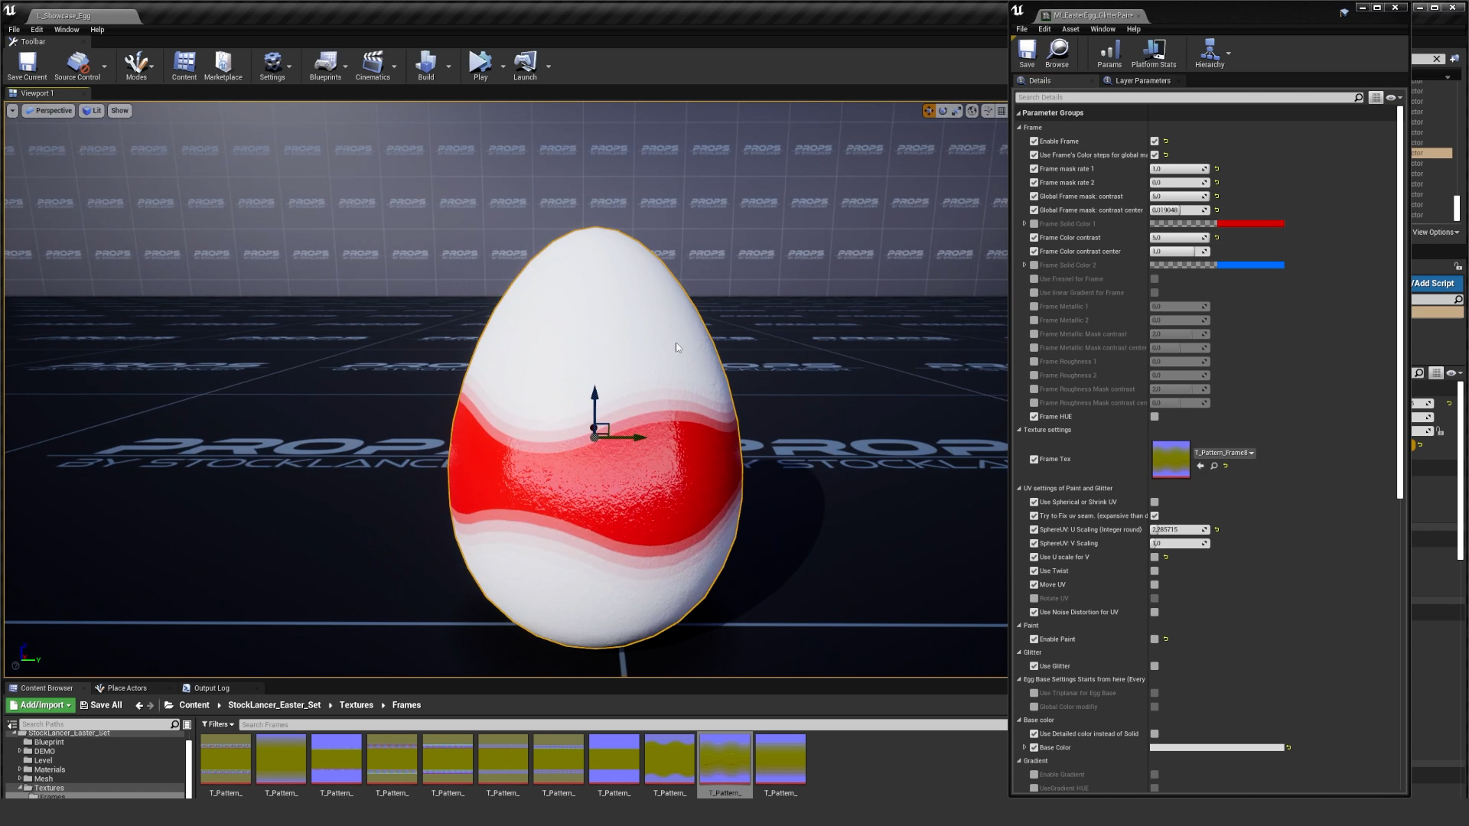The image size is (1469, 826).
Task: Select the highlighted T_Pattern texture thumbnail
Action: pos(724,759)
